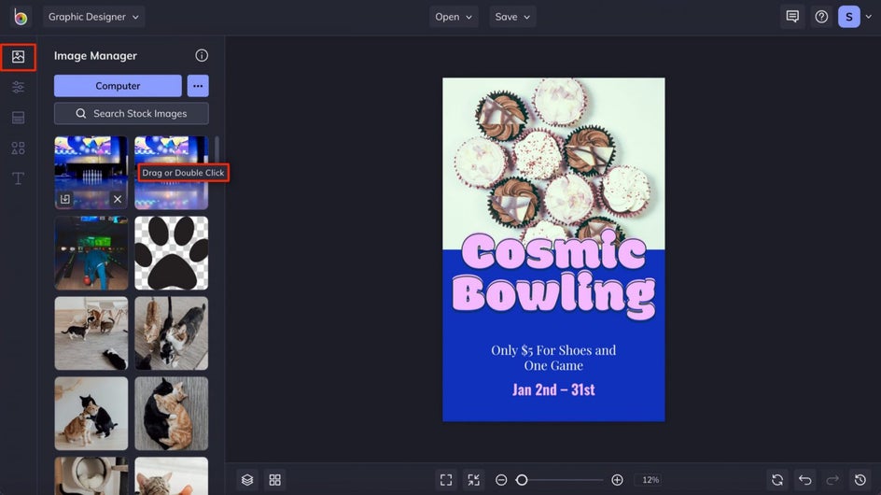Zoom out with the minus icon
Image resolution: width=881 pixels, height=495 pixels.
point(501,480)
